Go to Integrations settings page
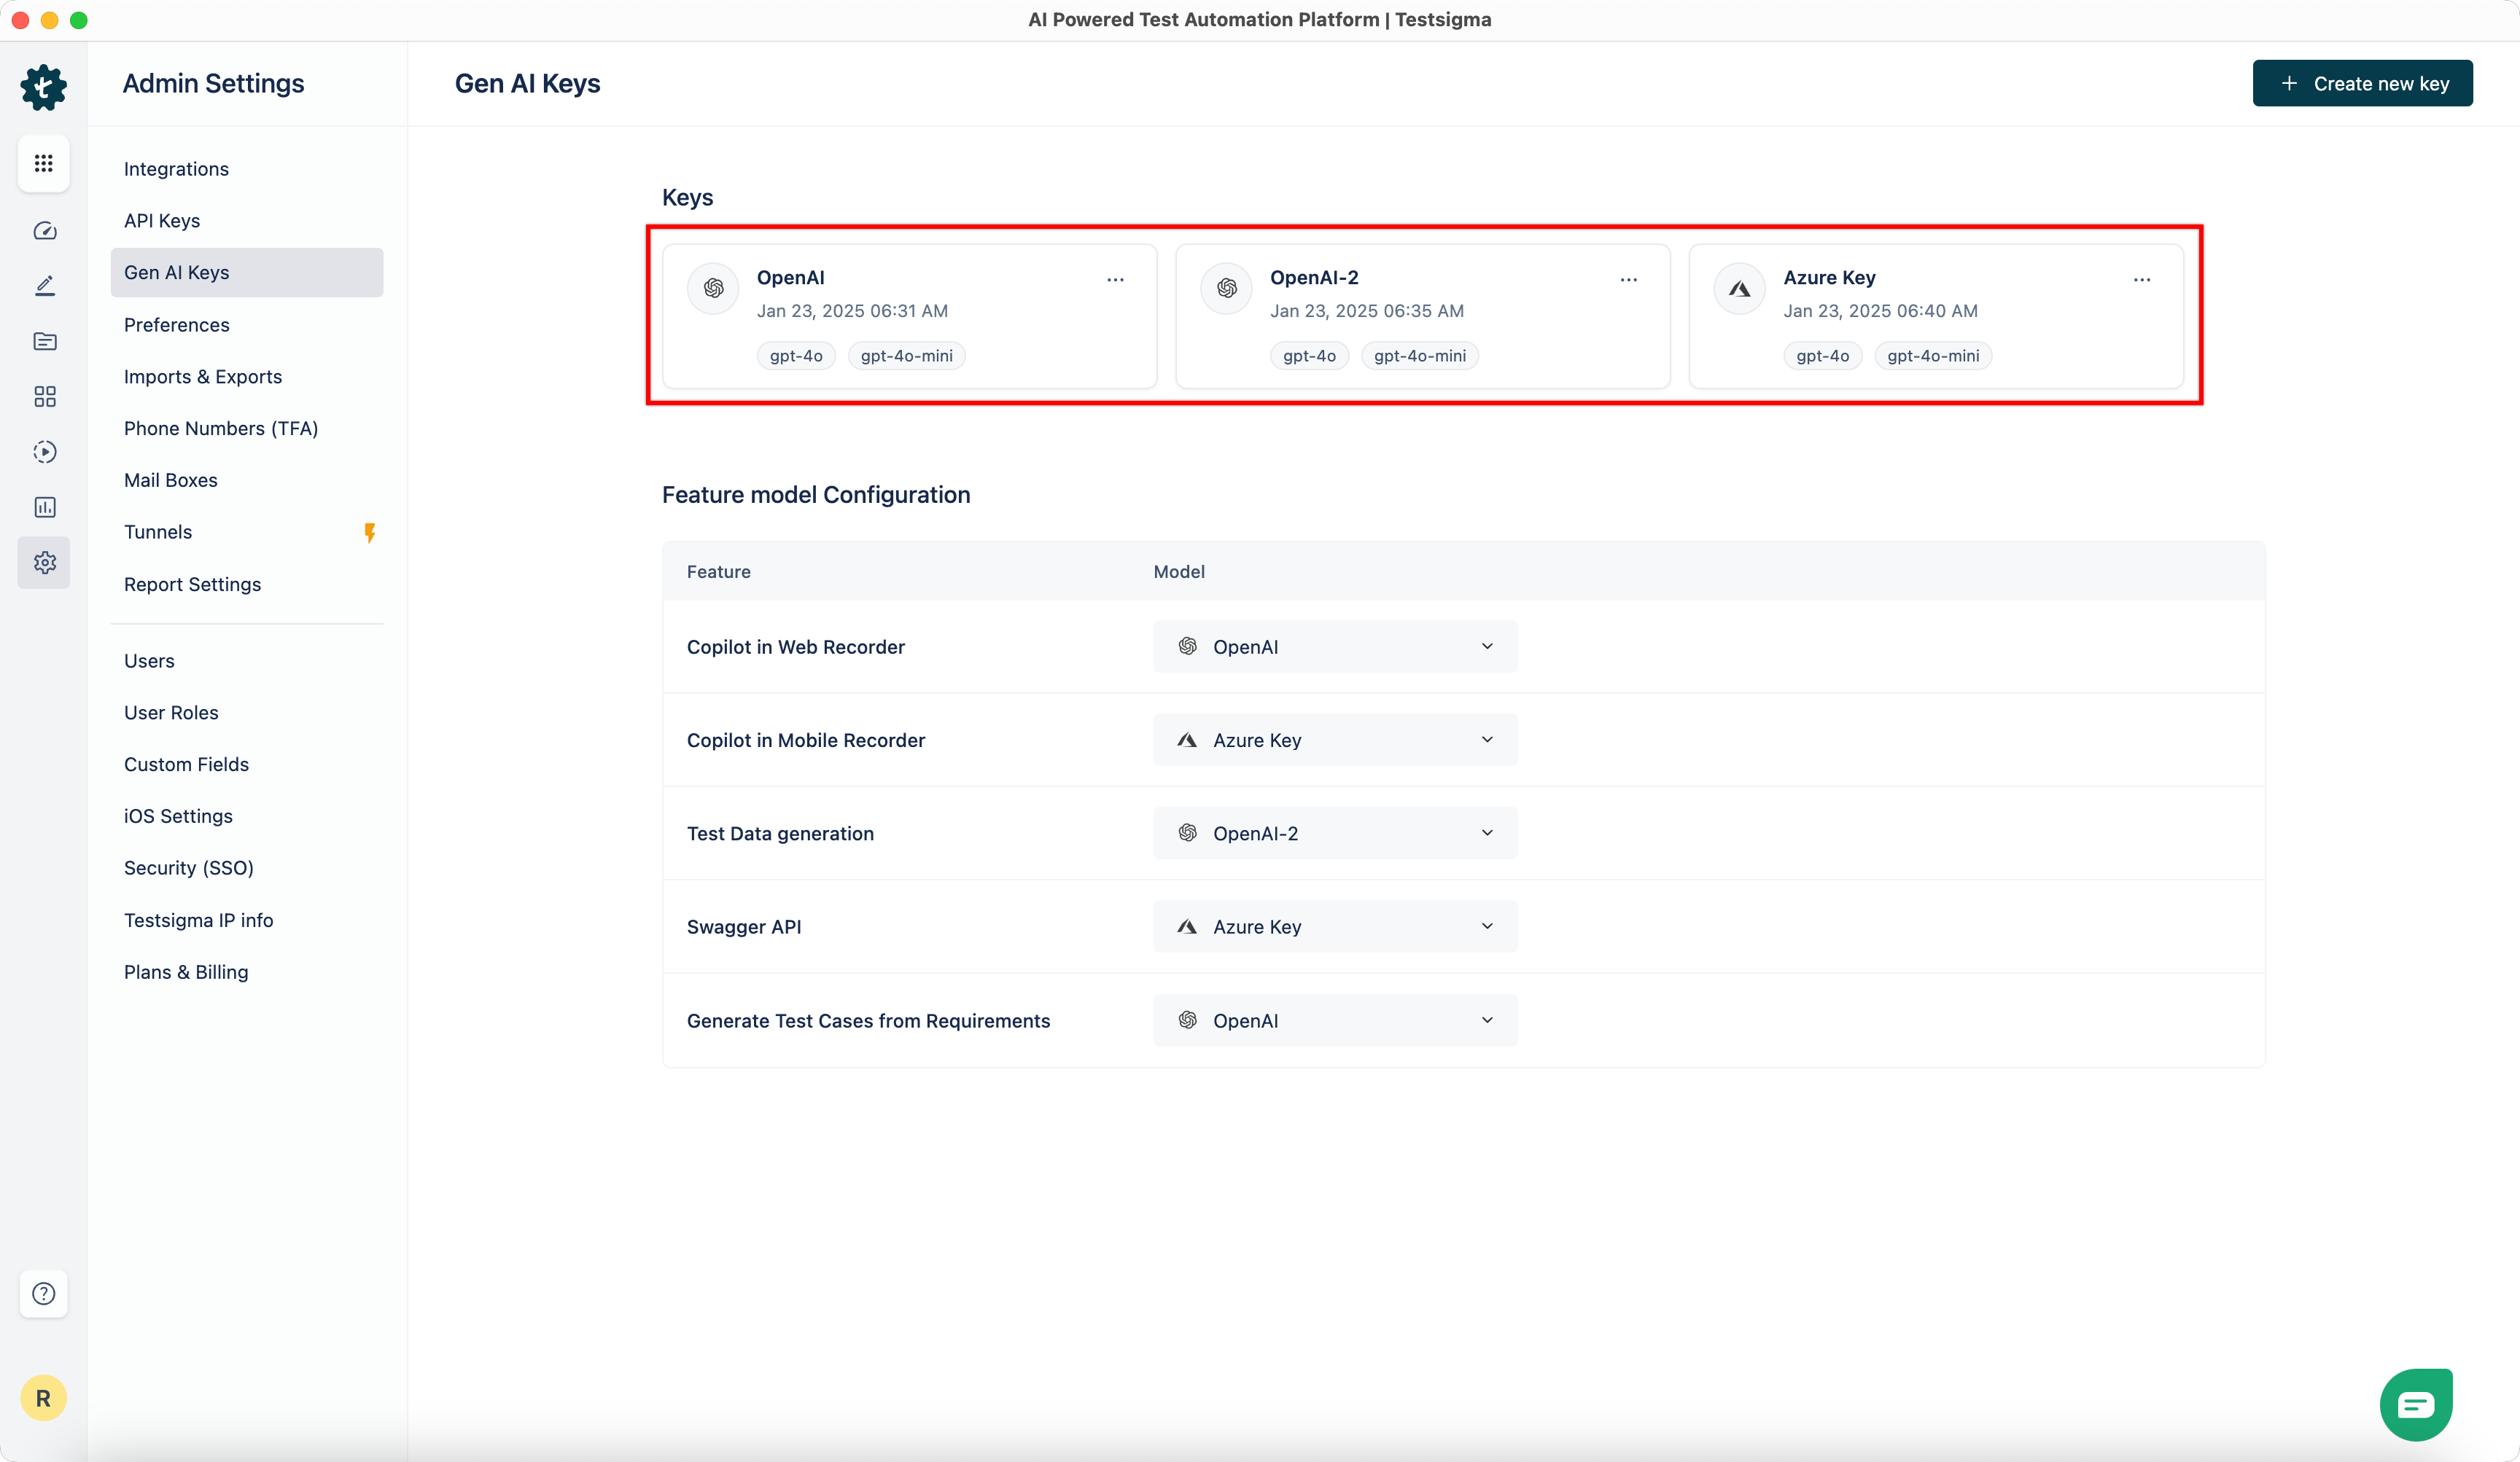The width and height of the screenshot is (2520, 1462). (x=176, y=169)
